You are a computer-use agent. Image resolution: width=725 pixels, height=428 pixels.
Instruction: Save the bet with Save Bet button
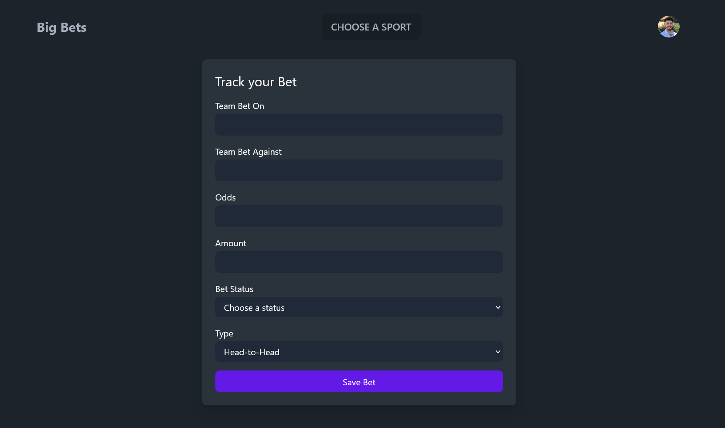[x=359, y=381]
